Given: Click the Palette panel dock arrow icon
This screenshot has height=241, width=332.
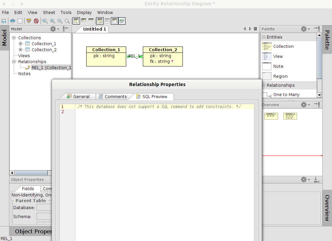Looking at the screenshot, I should click(x=317, y=29).
